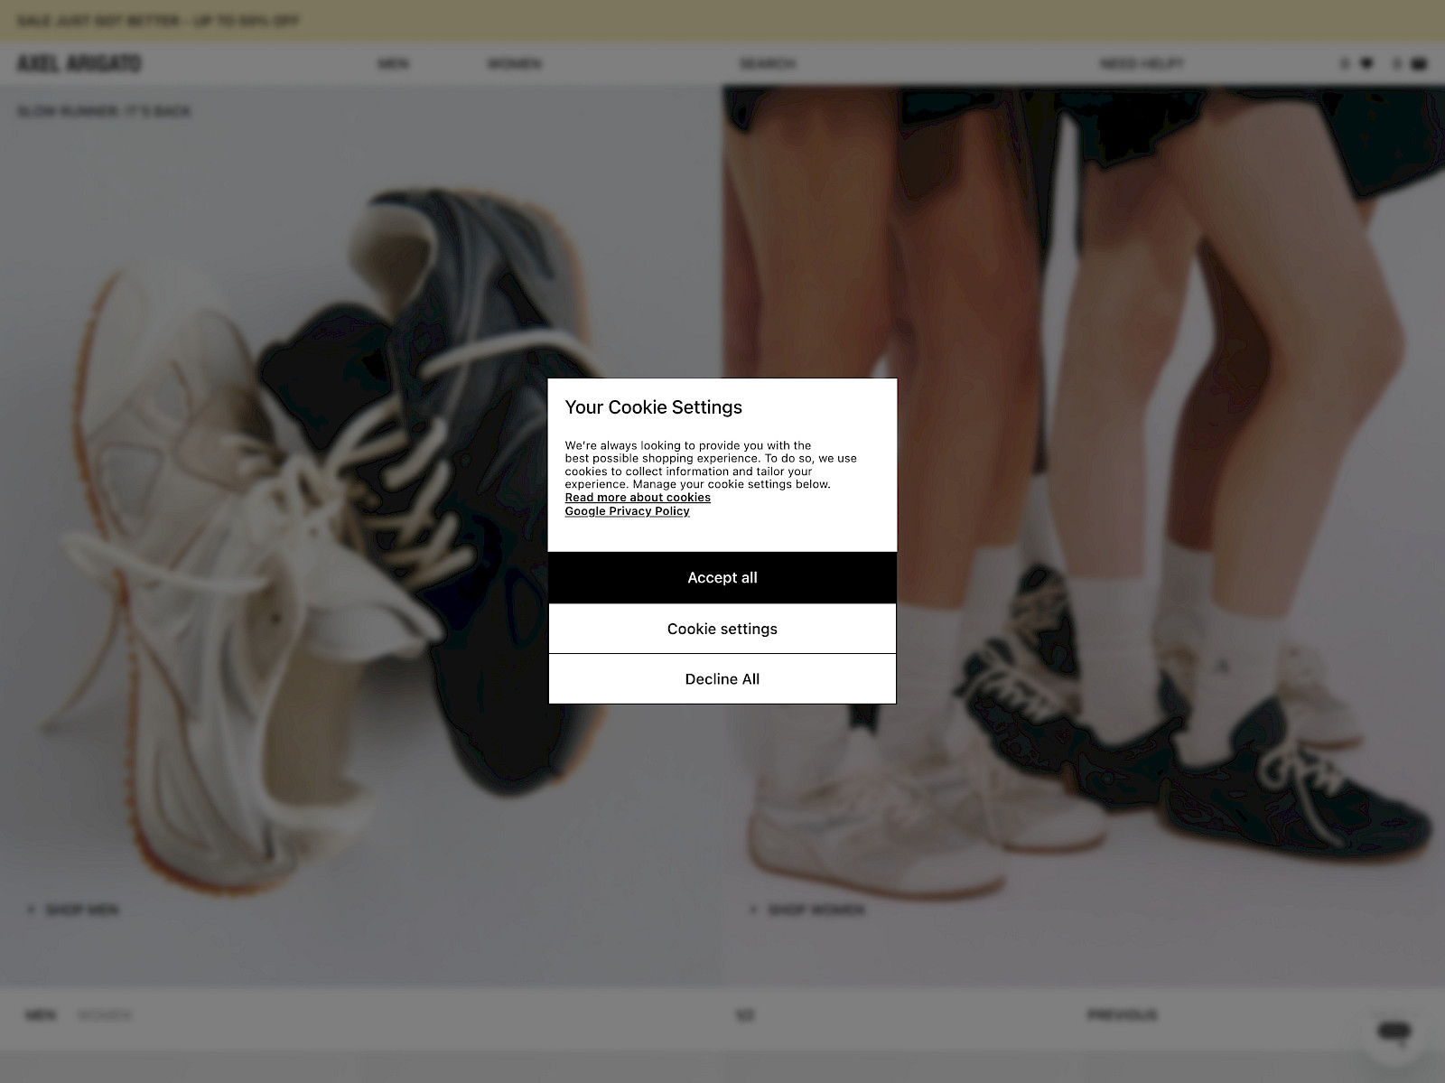Click the Shop Women link
Screen dimensions: 1445x1083
pos(816,910)
